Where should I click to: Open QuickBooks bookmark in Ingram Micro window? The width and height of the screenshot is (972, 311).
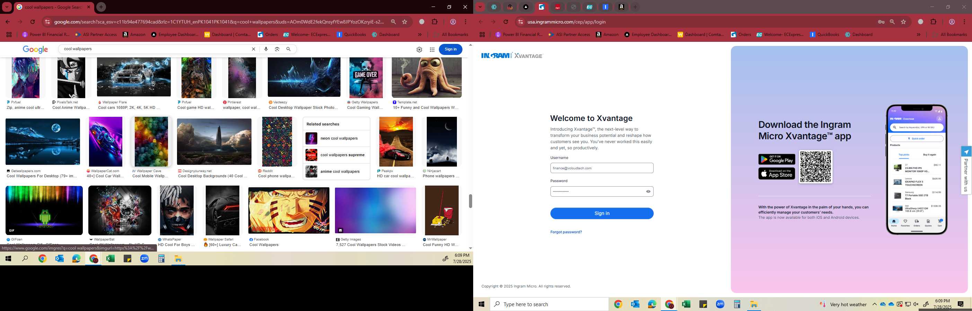(825, 35)
